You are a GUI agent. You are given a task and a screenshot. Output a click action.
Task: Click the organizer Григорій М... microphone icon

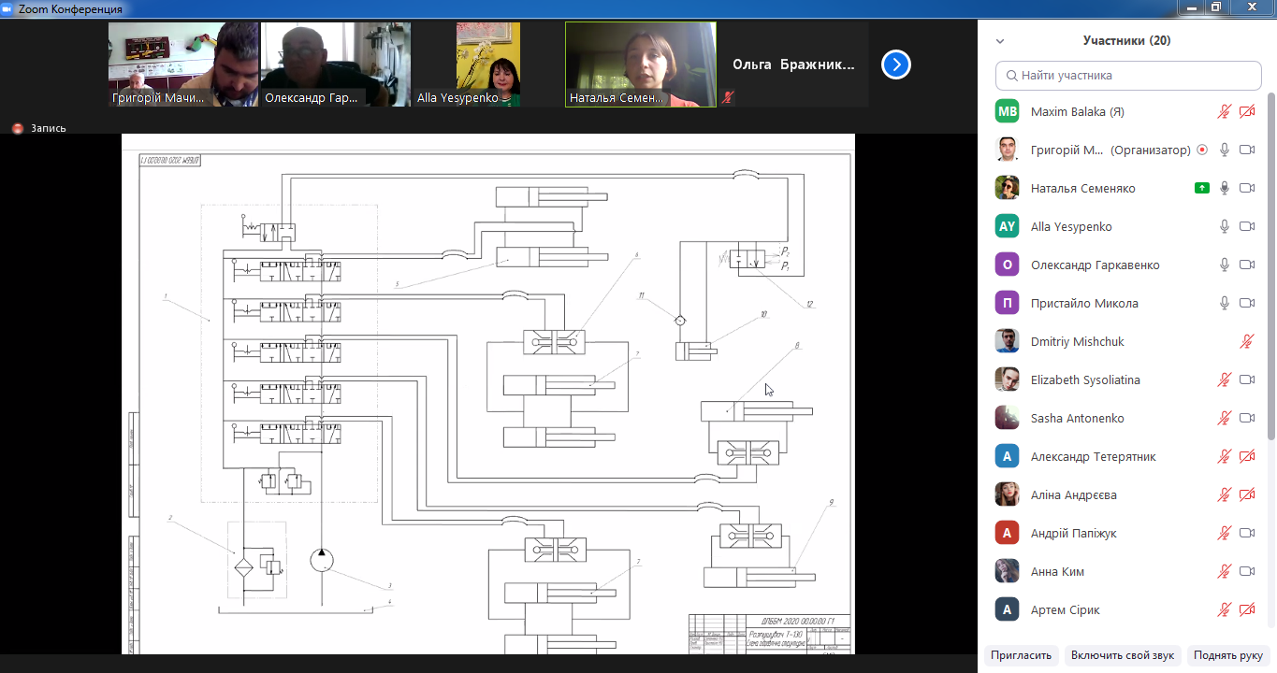click(x=1224, y=150)
